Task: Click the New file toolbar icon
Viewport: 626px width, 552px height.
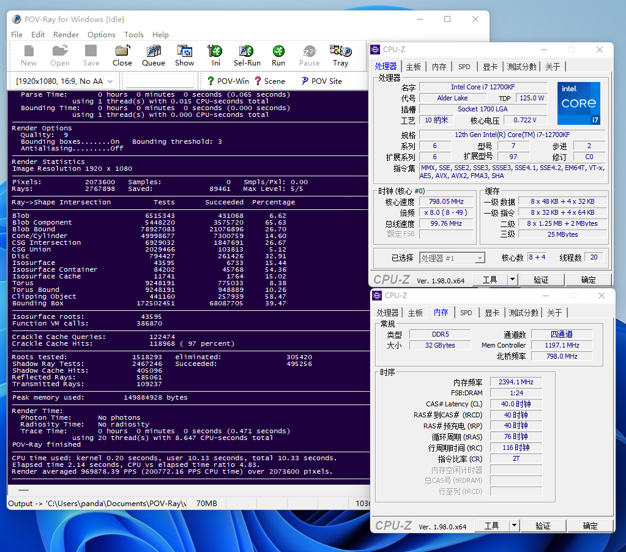Action: point(29,54)
